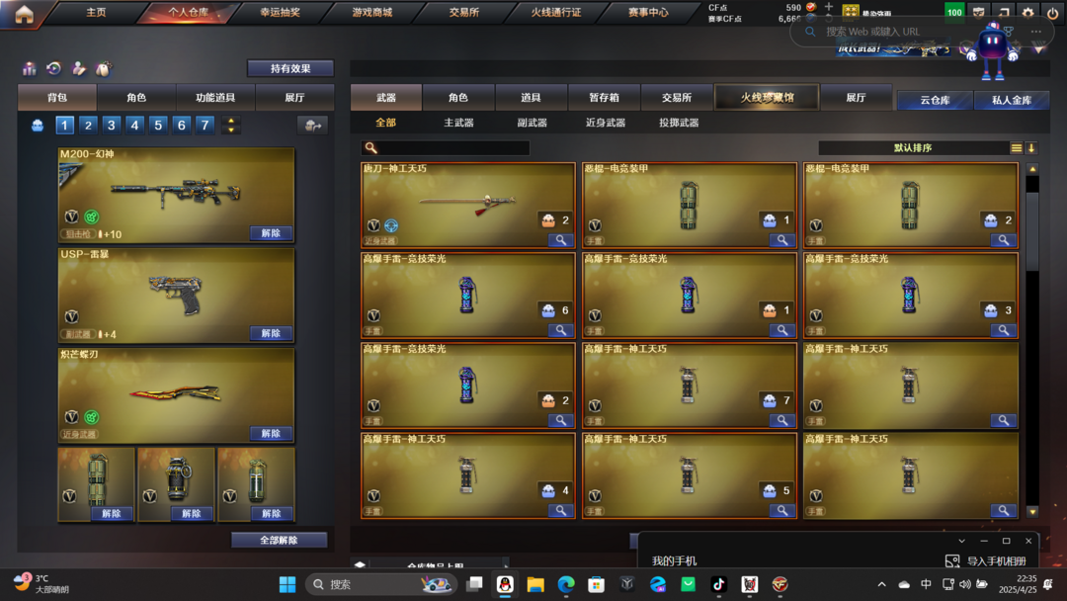Click the settings gear icon at top right
1067x601 pixels.
click(1028, 12)
